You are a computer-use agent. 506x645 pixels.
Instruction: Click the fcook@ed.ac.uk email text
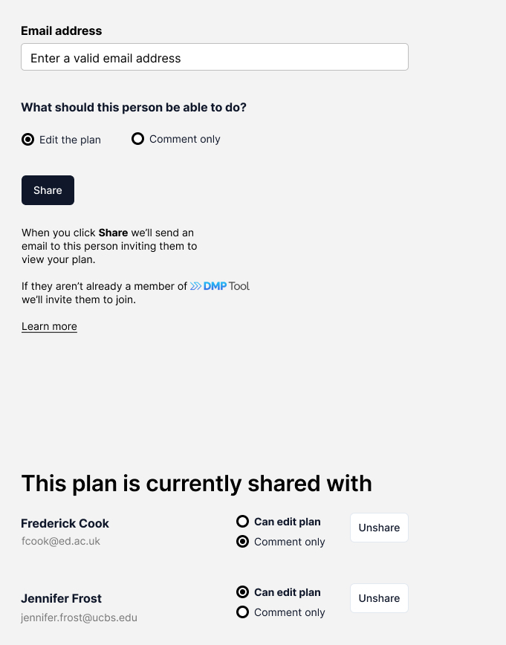point(60,541)
